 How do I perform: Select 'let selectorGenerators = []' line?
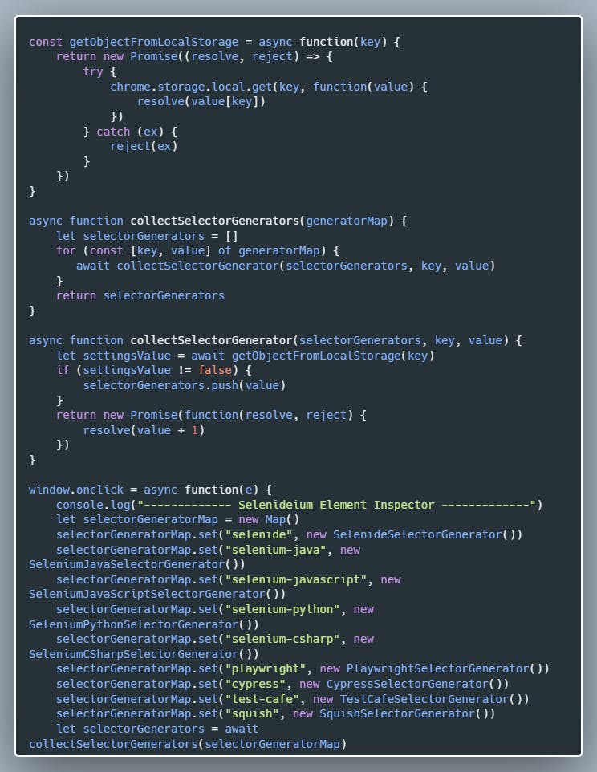click(147, 236)
